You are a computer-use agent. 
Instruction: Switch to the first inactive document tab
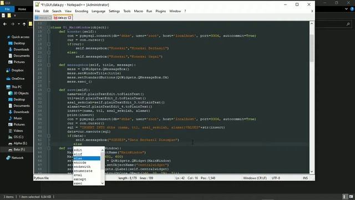43,18
